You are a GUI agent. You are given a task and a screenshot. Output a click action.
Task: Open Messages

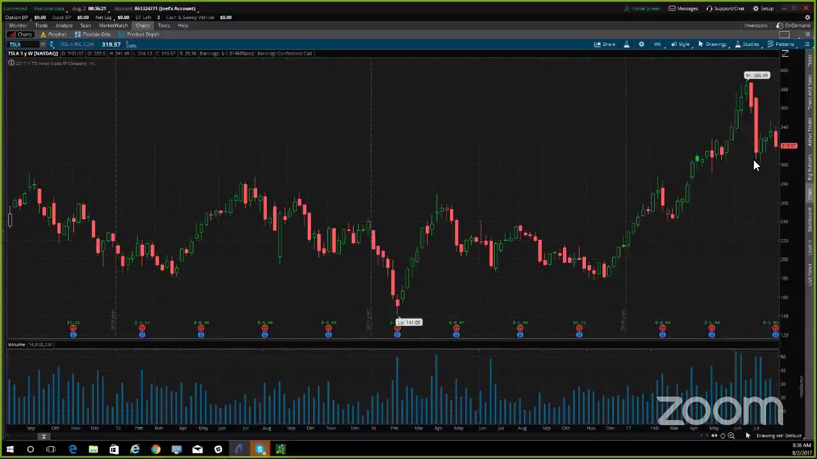pos(684,8)
